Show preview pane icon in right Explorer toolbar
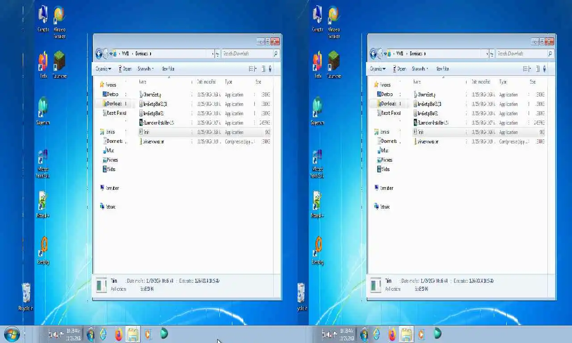572x343 pixels. [538, 69]
